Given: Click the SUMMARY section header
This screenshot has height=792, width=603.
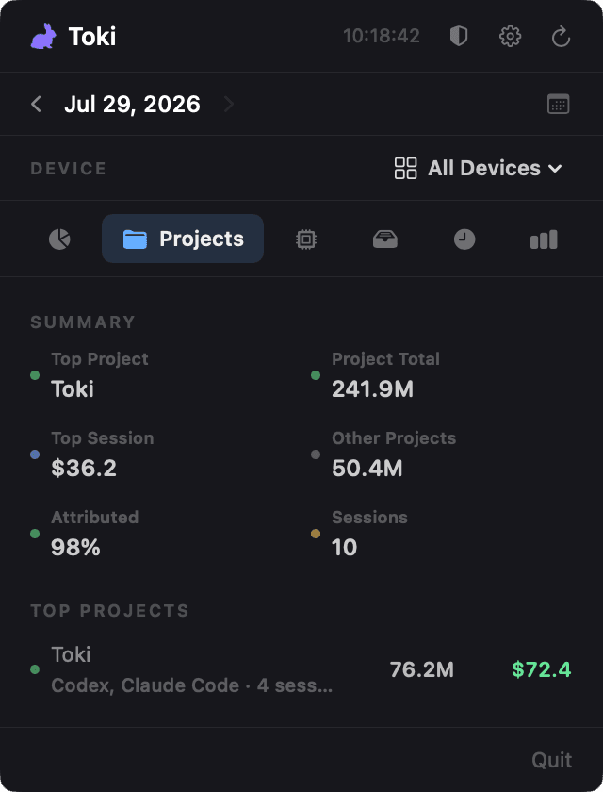Looking at the screenshot, I should click(x=83, y=322).
